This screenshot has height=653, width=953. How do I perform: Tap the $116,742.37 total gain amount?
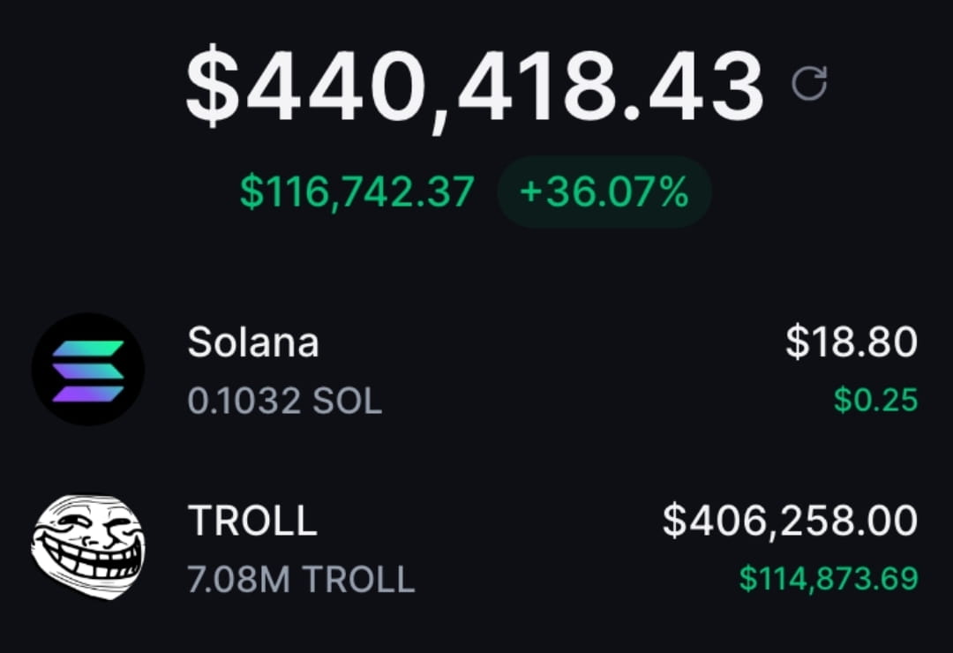(356, 192)
